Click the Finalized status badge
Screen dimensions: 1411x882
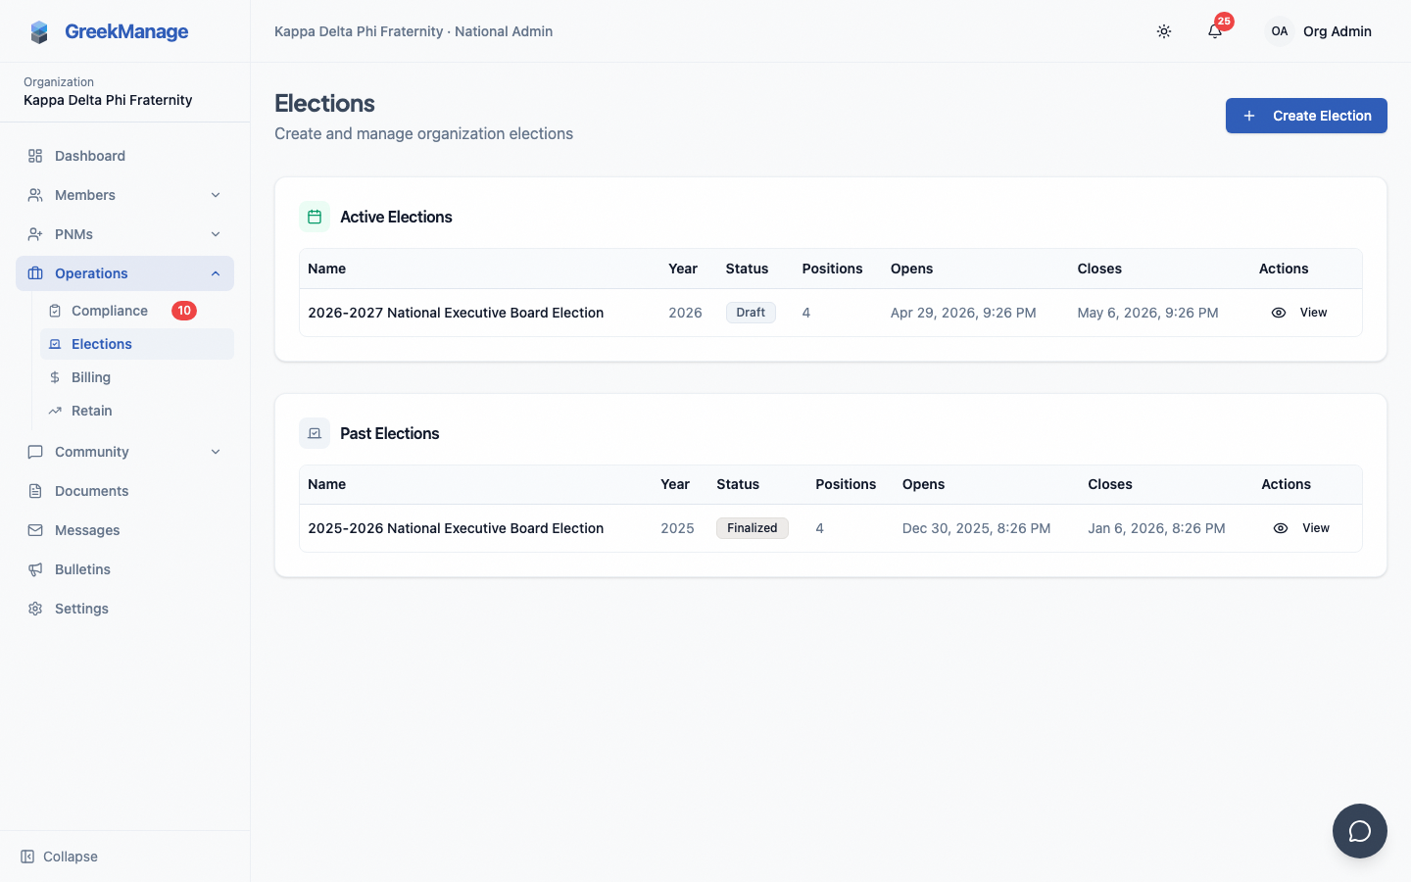[x=753, y=528]
